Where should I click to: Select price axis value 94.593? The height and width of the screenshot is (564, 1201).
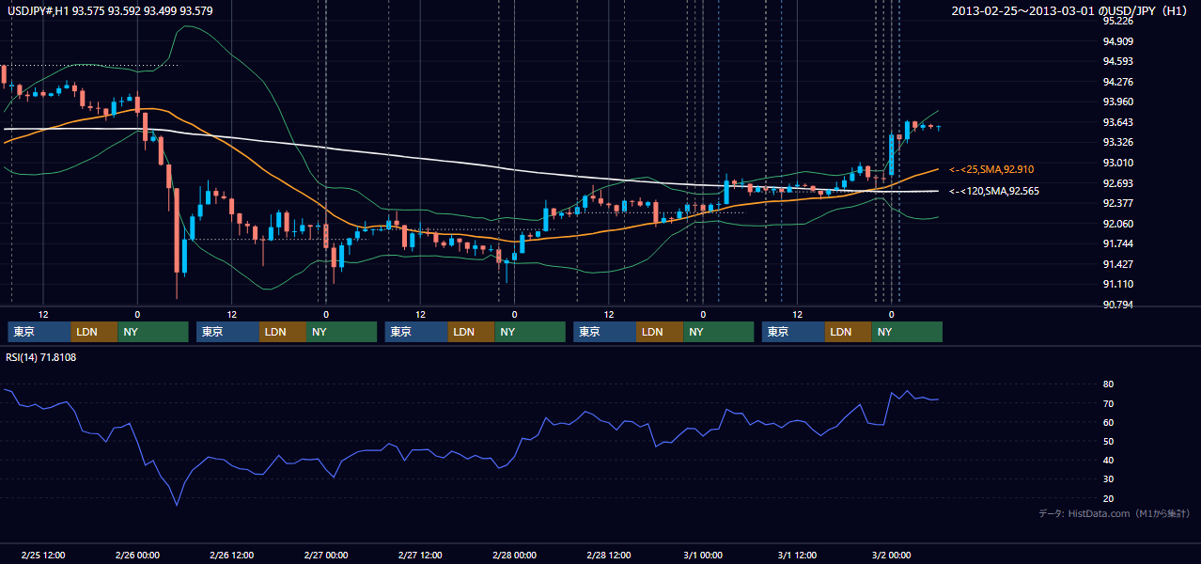(1118, 61)
